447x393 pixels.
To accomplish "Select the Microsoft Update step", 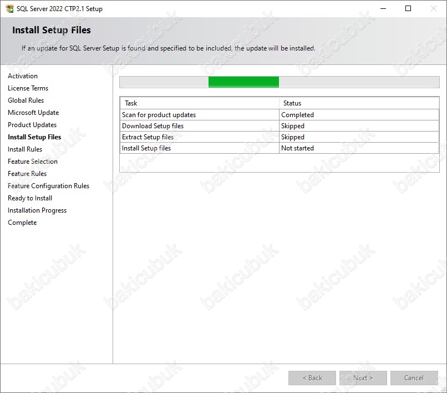I will pyautogui.click(x=33, y=113).
